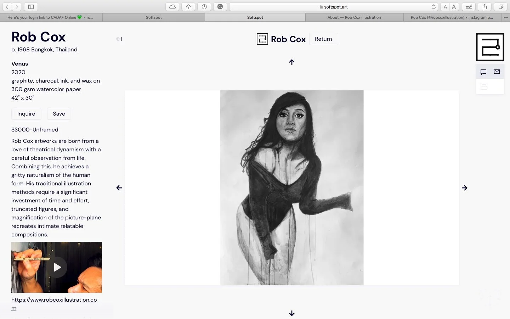Screen dimensions: 510x319
Task: Click the Return button
Action: coord(323,39)
